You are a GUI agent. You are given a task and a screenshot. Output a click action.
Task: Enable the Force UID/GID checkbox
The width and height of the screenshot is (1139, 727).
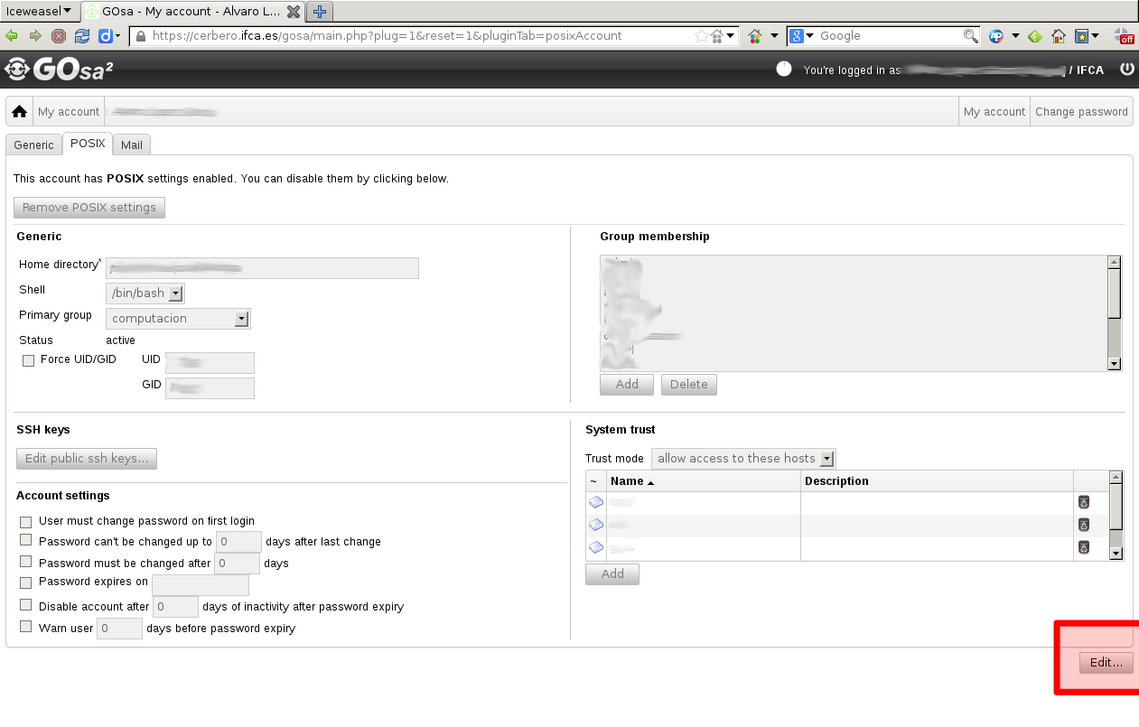28,360
